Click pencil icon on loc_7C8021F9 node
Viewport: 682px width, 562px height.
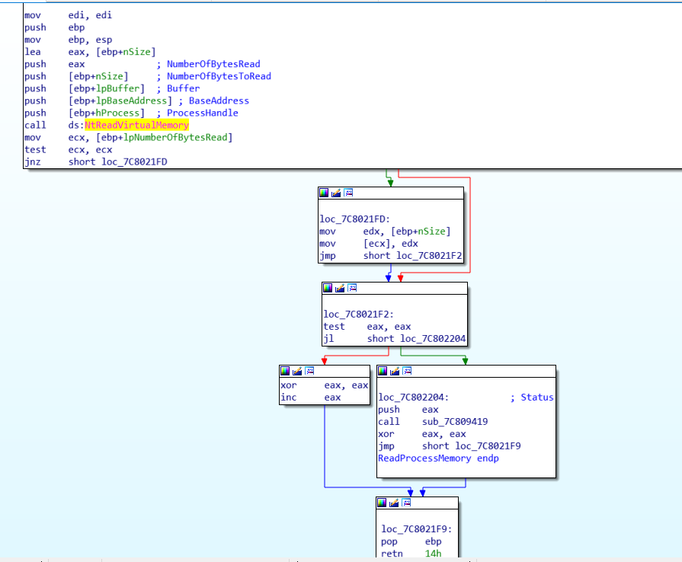tap(394, 503)
